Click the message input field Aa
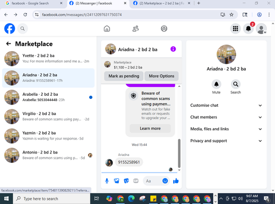This screenshot has height=204, width=275. 152,181
